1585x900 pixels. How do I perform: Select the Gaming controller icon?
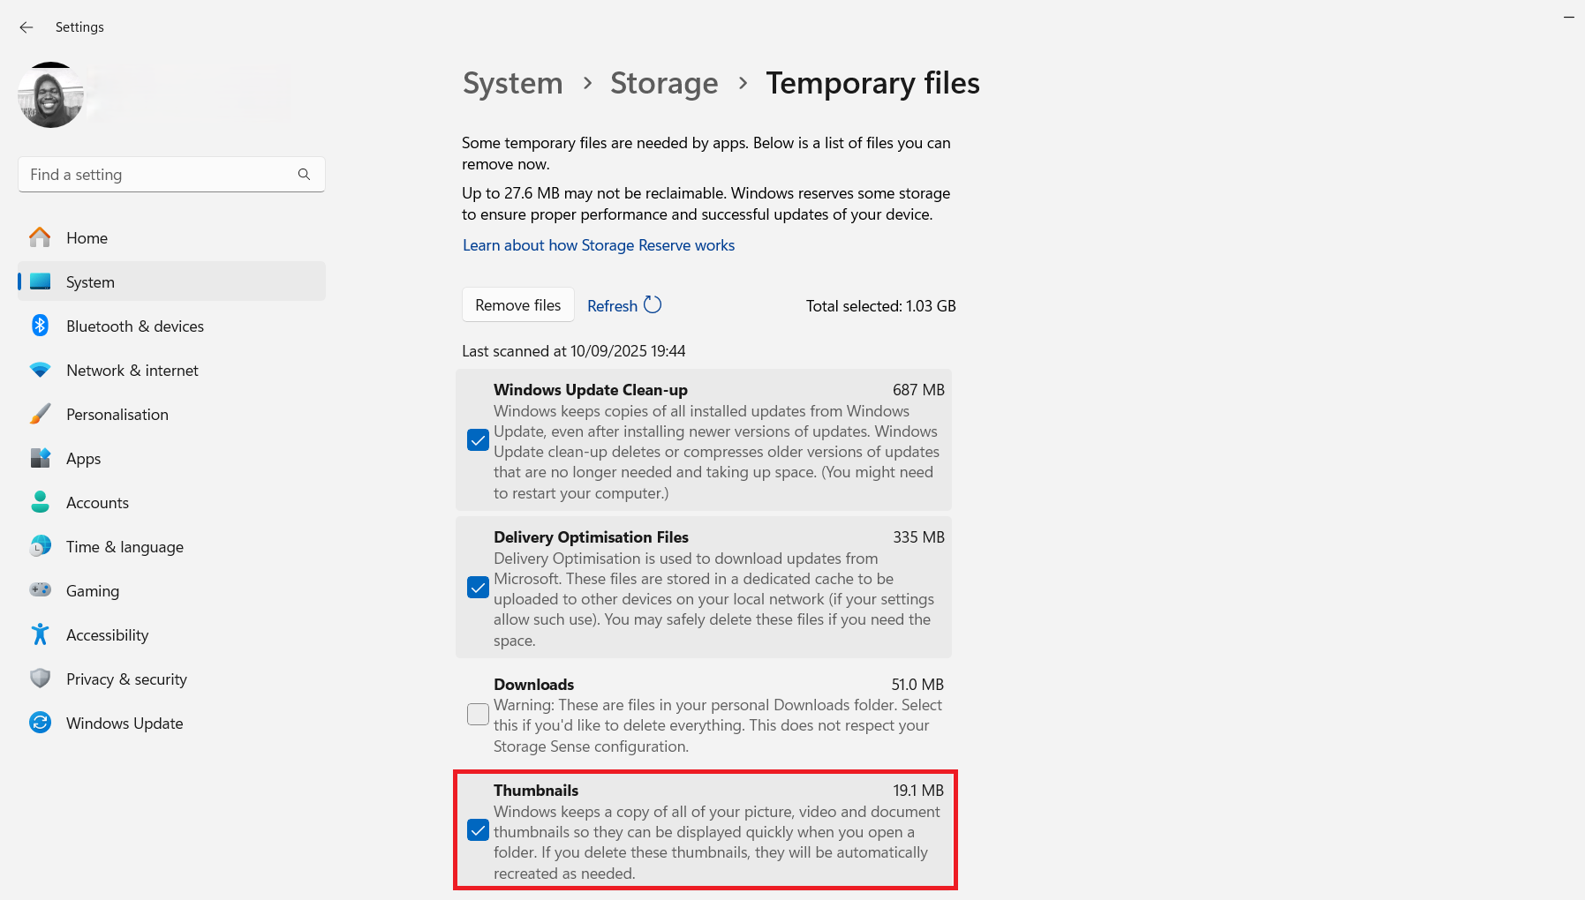41,590
